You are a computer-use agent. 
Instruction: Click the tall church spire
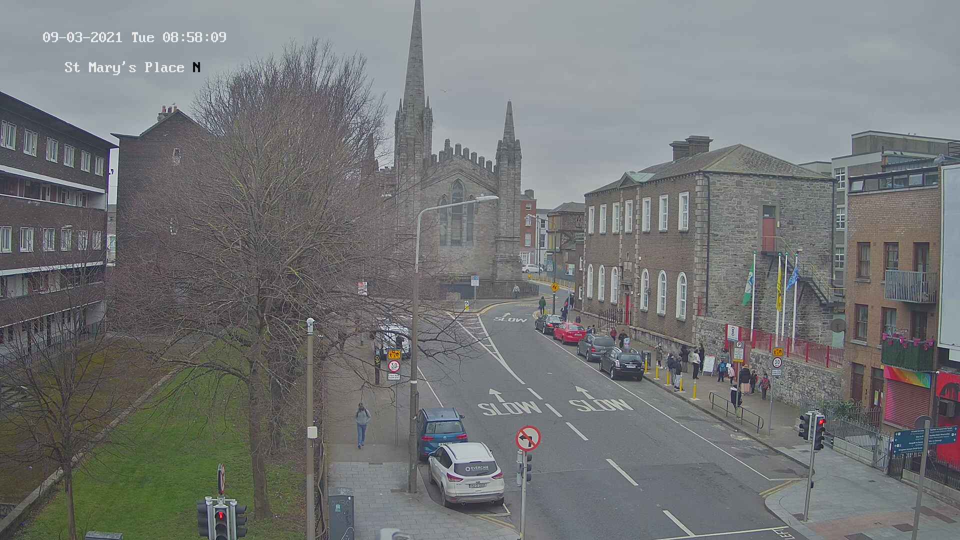pyautogui.click(x=414, y=60)
